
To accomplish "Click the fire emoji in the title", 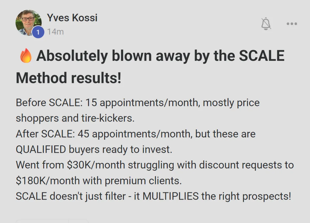I will click(26, 56).
